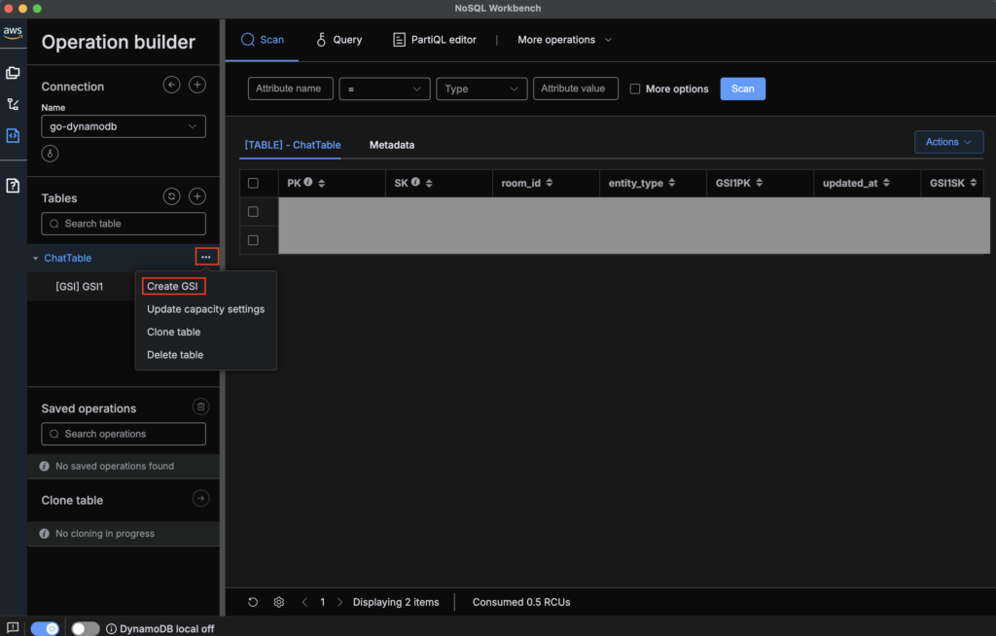
Task: Click the add table plus icon
Action: pyautogui.click(x=196, y=196)
